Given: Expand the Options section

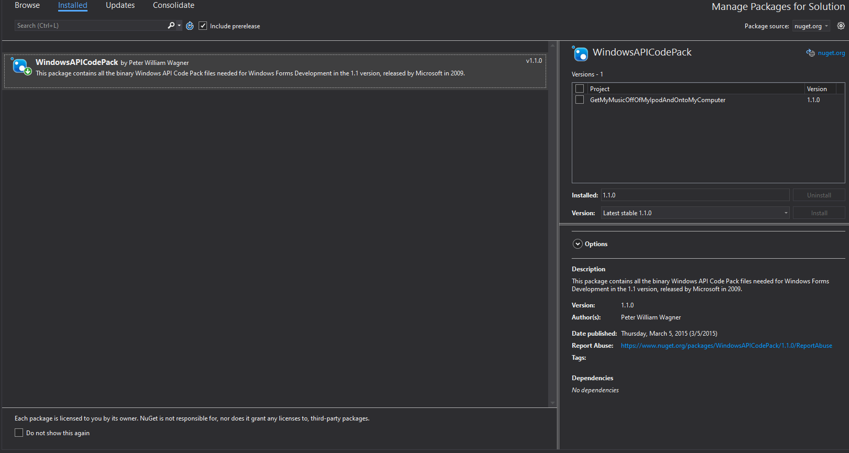Looking at the screenshot, I should tap(578, 244).
